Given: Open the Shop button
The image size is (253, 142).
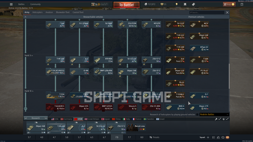Looking at the screenshot, I should [229, 4].
